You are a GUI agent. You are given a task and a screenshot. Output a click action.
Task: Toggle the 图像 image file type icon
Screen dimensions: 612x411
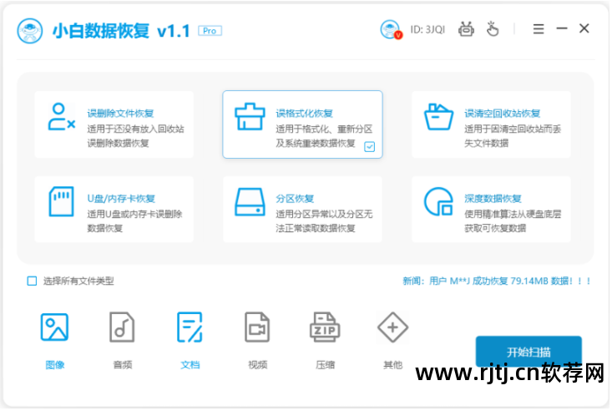[54, 327]
